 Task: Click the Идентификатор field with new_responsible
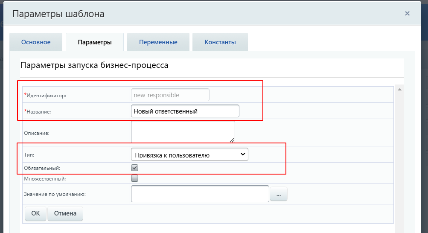[x=170, y=95]
